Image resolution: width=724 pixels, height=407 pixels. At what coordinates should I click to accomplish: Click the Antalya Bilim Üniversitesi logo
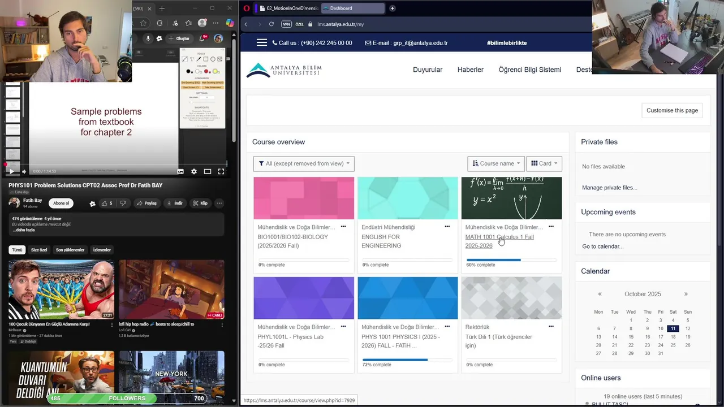point(284,70)
